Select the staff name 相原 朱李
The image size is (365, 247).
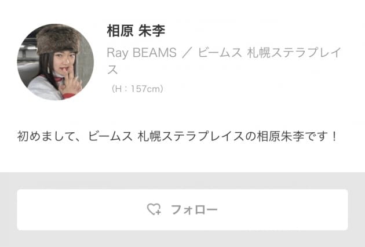(x=136, y=31)
